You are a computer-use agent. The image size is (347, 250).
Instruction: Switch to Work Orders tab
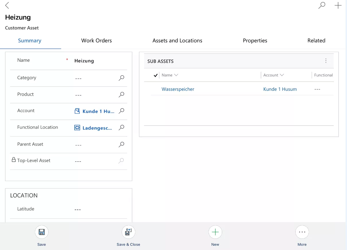pos(96,41)
